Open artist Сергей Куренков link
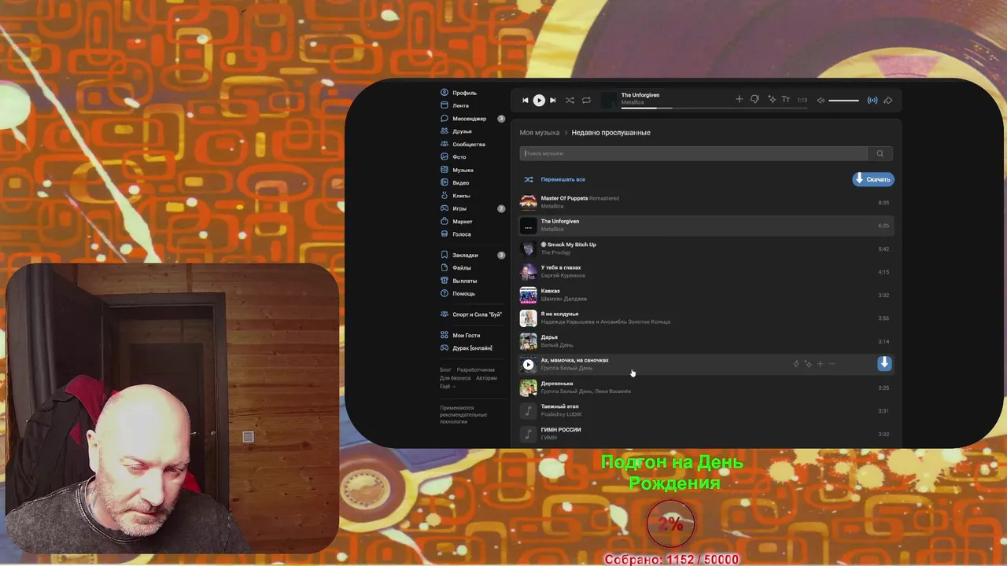Image resolution: width=1007 pixels, height=566 pixels. [x=563, y=275]
